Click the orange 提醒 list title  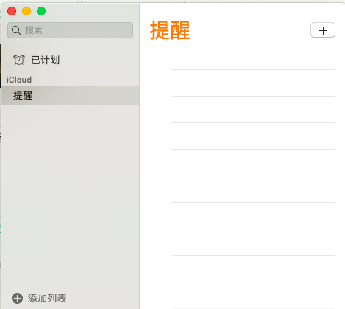point(170,30)
